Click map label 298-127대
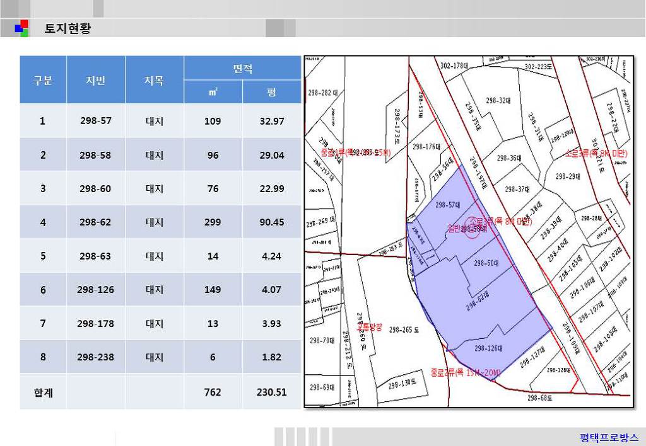This screenshot has height=446, width=646. 532,356
